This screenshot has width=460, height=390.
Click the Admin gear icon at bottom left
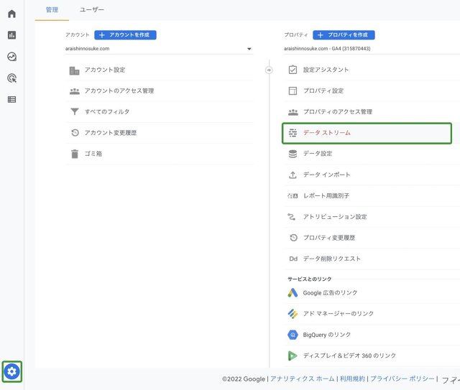[x=11, y=371]
